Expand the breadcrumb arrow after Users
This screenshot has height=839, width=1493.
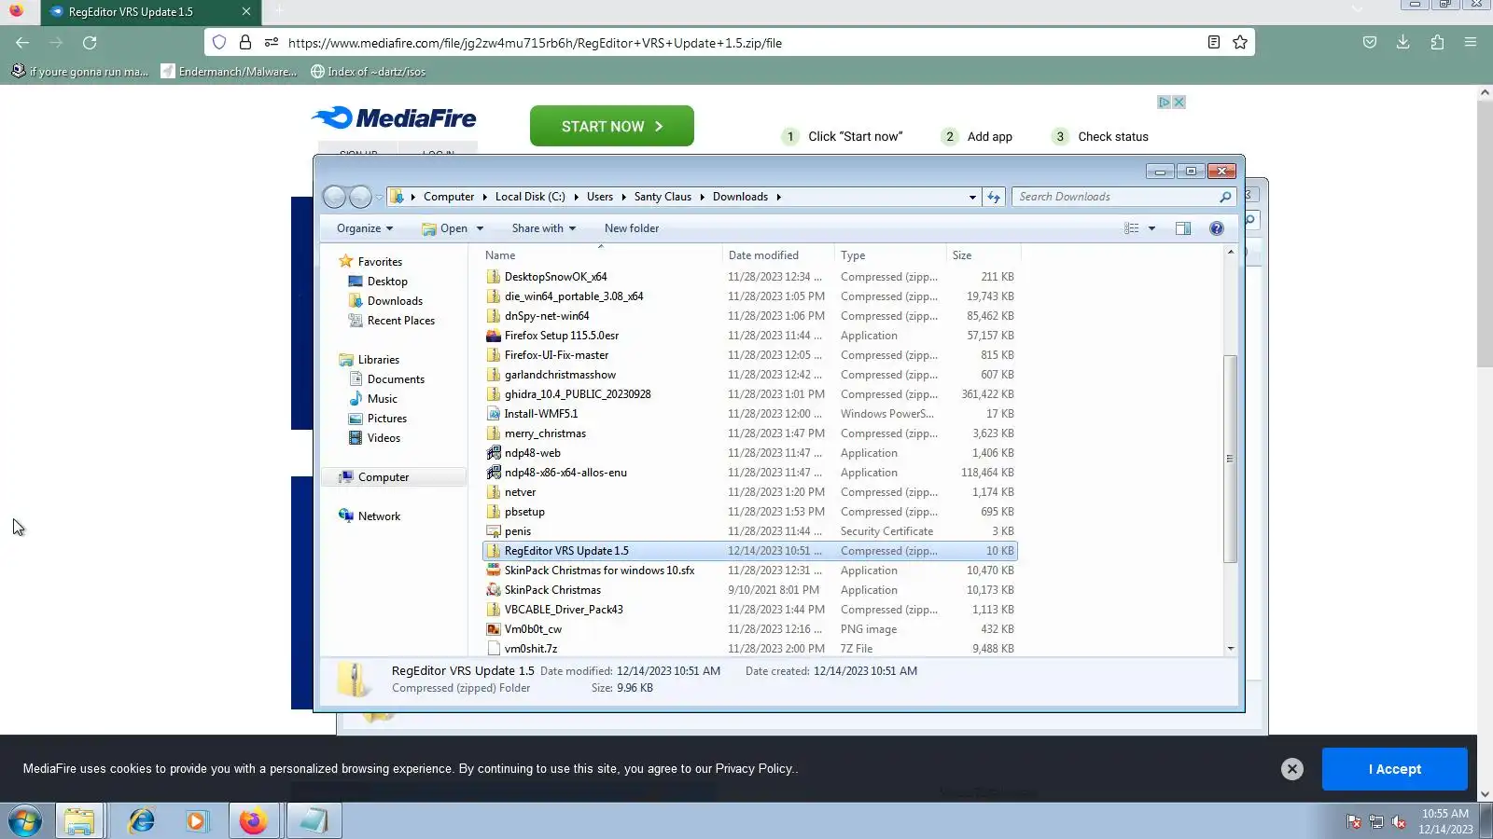point(623,197)
